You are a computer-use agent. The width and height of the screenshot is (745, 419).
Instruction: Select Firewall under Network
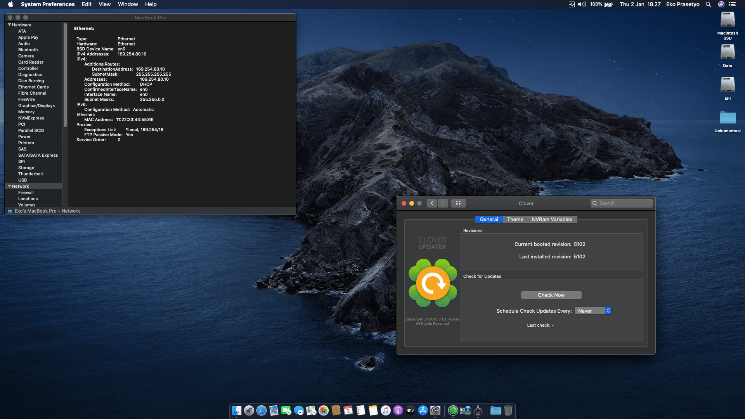26,192
